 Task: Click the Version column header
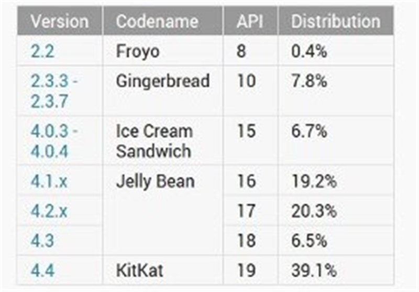pos(59,21)
